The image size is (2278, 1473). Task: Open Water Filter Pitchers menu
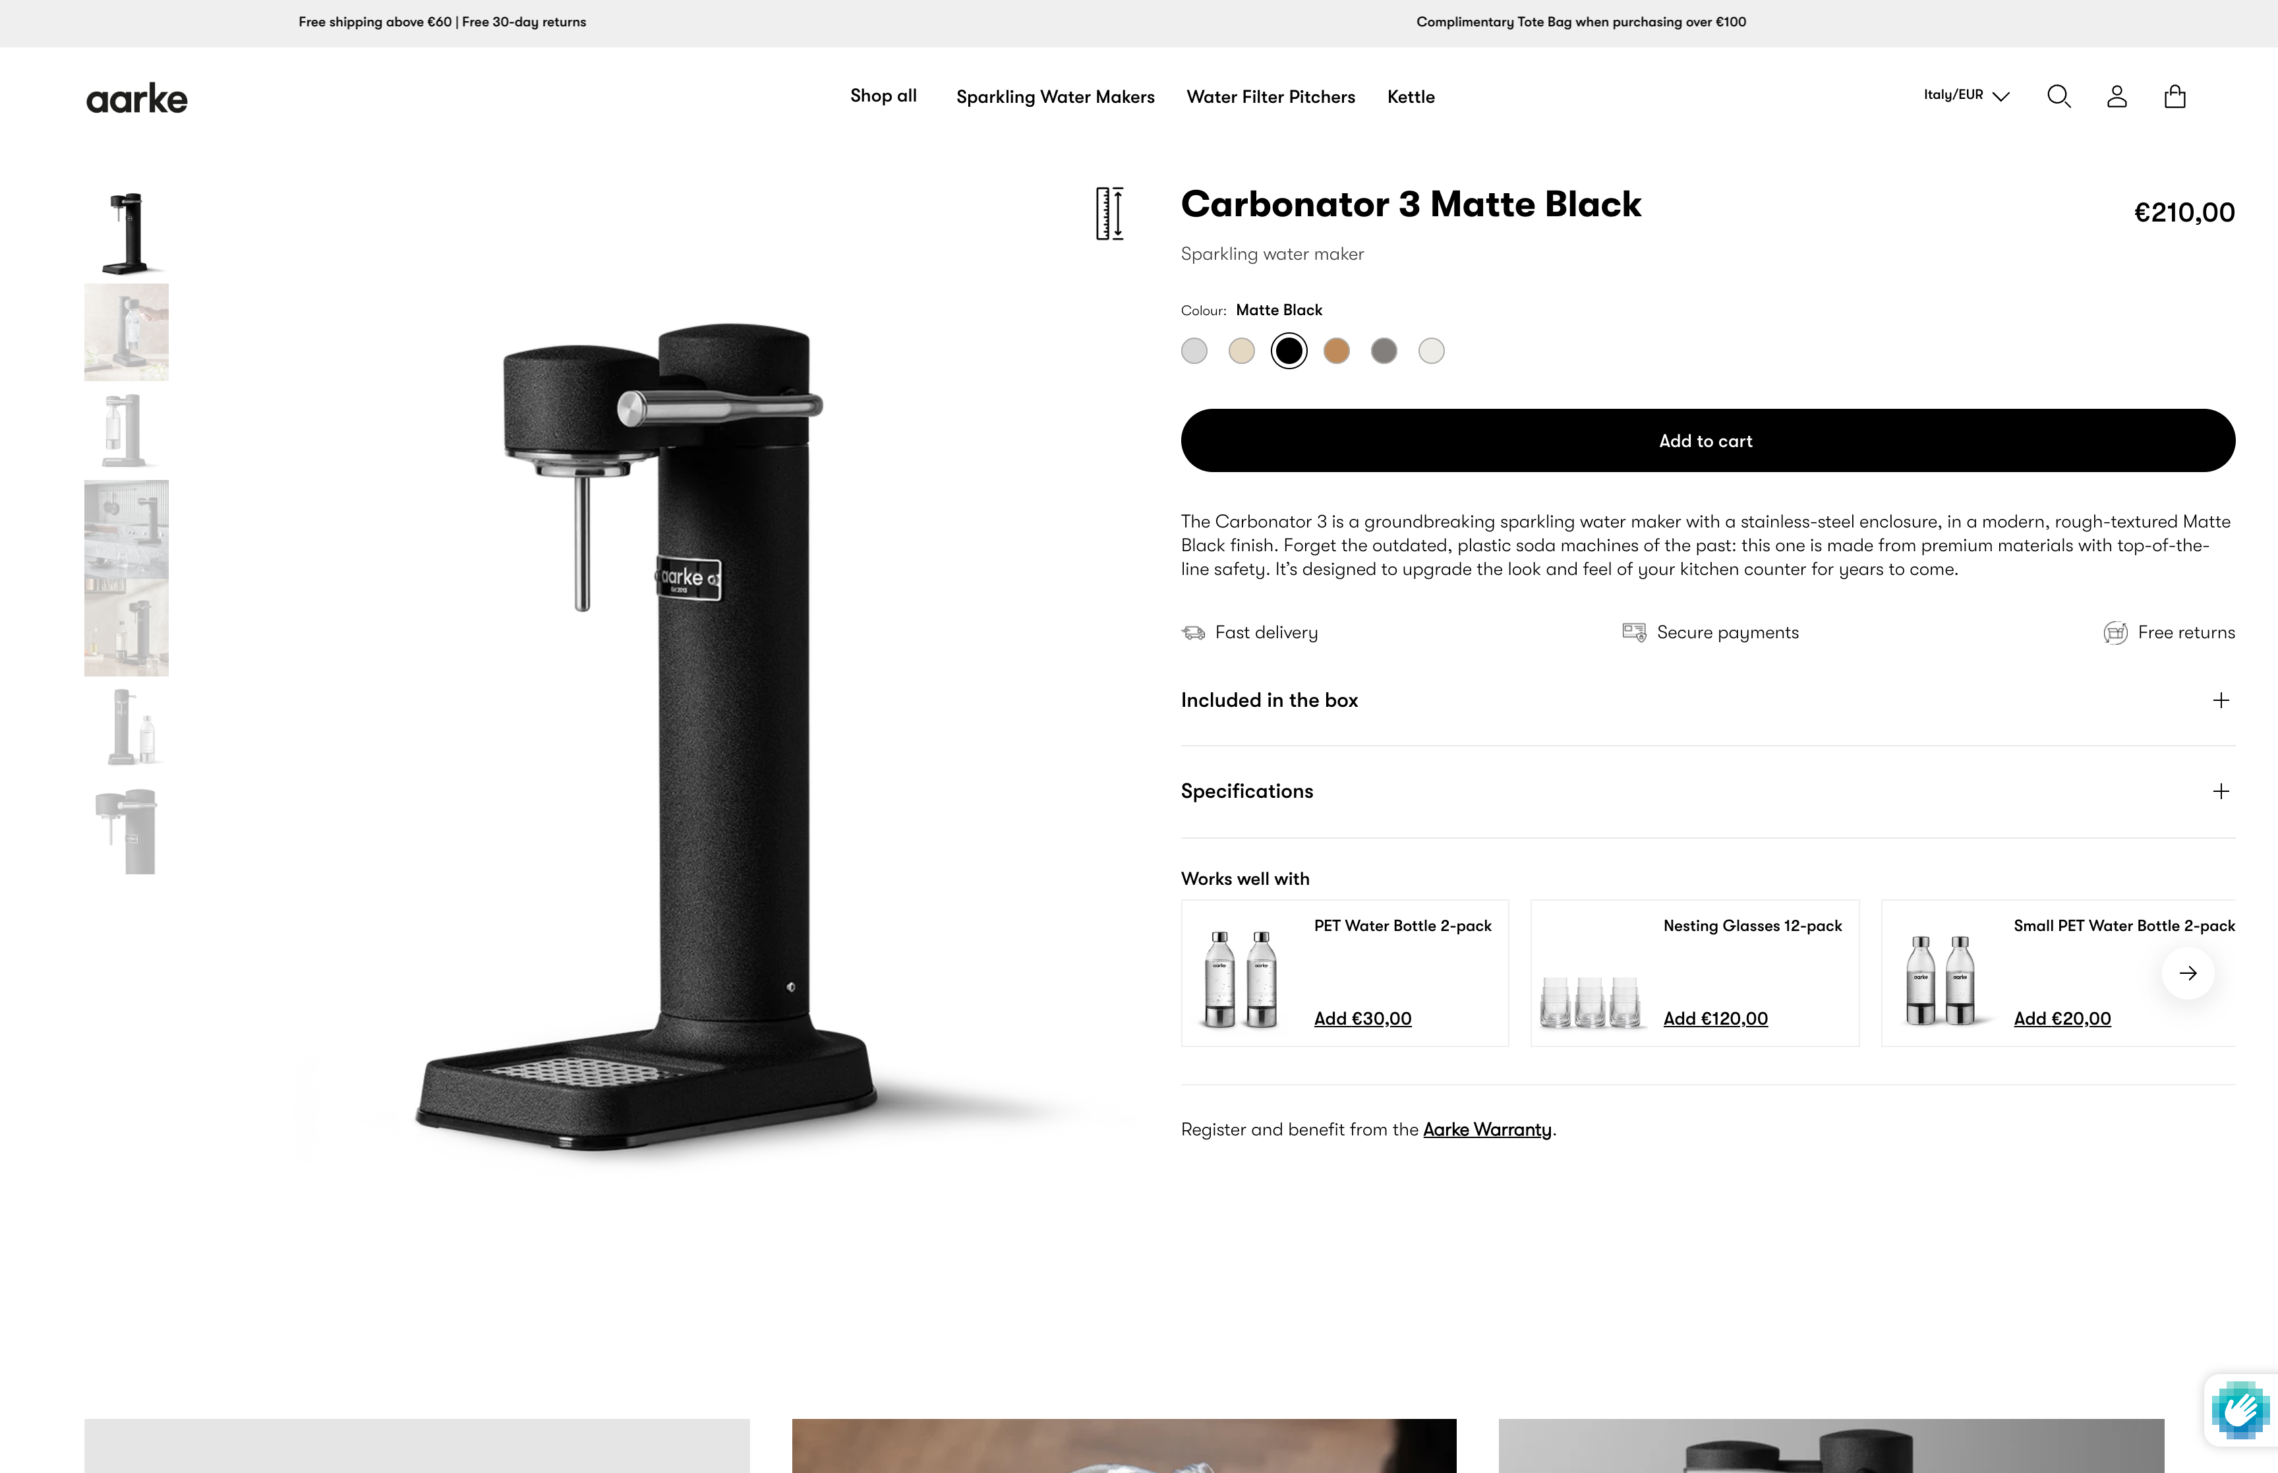(x=1270, y=97)
